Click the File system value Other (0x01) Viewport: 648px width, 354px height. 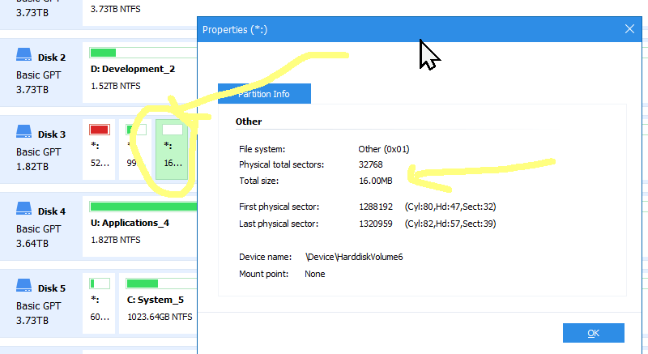pos(383,149)
